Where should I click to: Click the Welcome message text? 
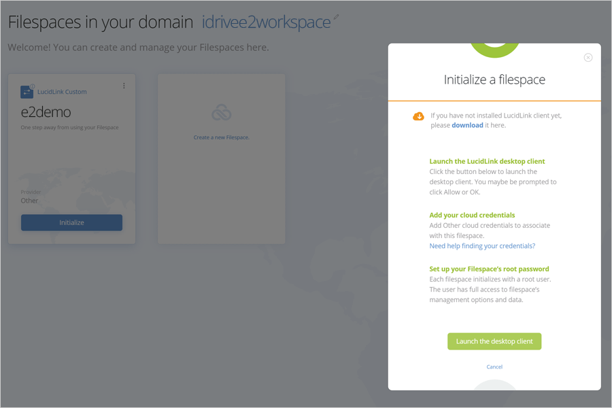tap(138, 48)
